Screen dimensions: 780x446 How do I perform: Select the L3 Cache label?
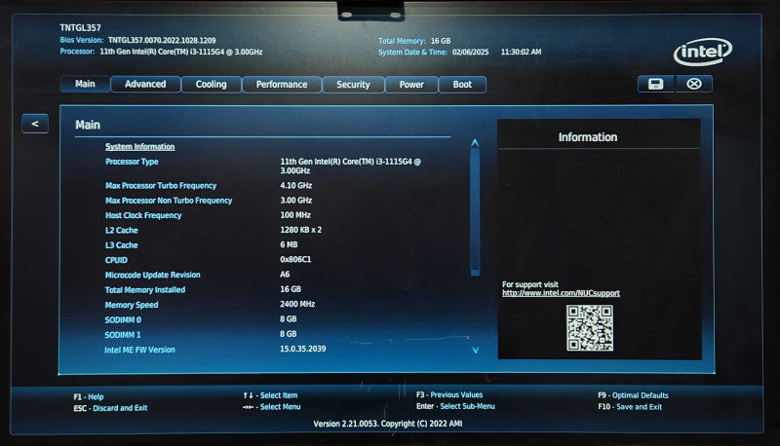(x=121, y=244)
